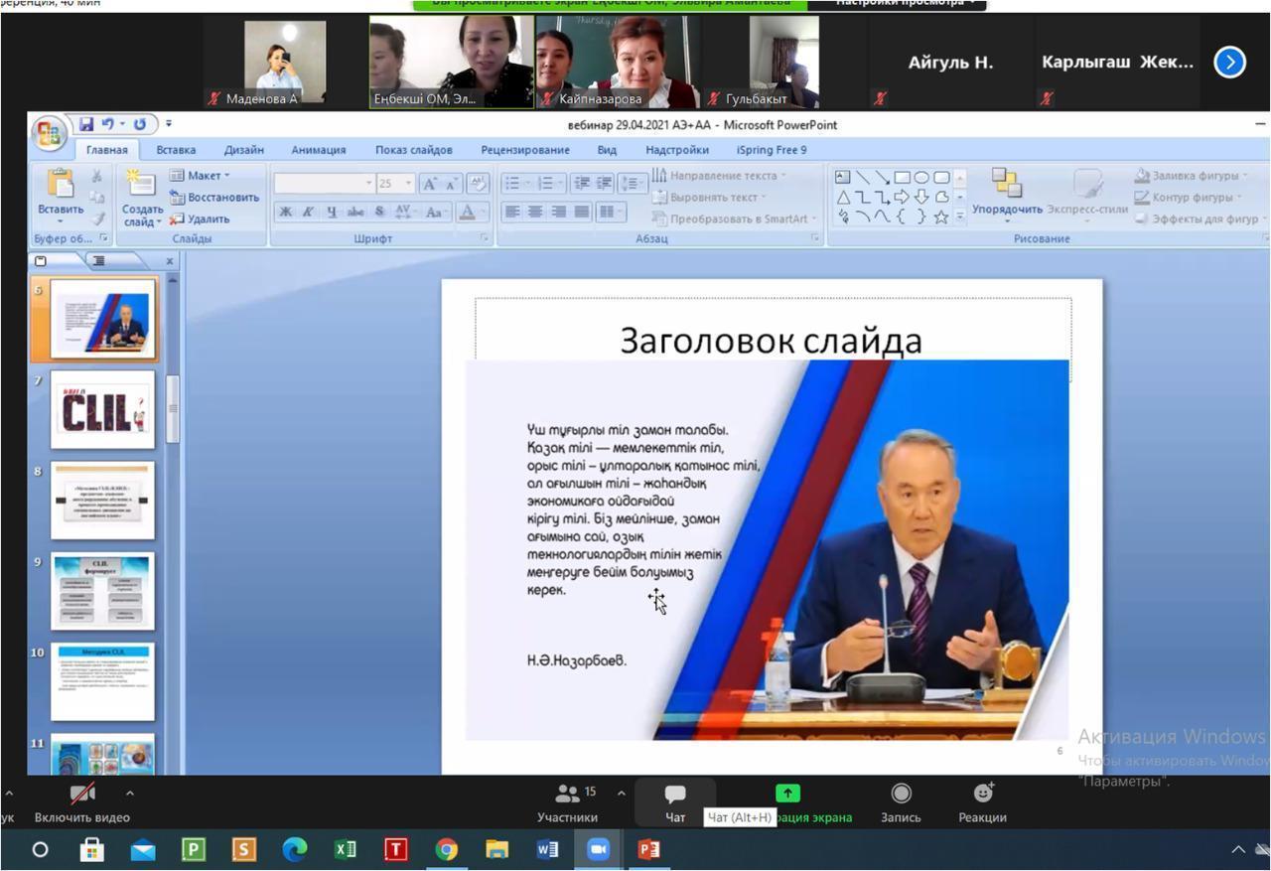The width and height of the screenshot is (1271, 871).
Task: Open the Zoom chat panel
Action: (x=675, y=802)
